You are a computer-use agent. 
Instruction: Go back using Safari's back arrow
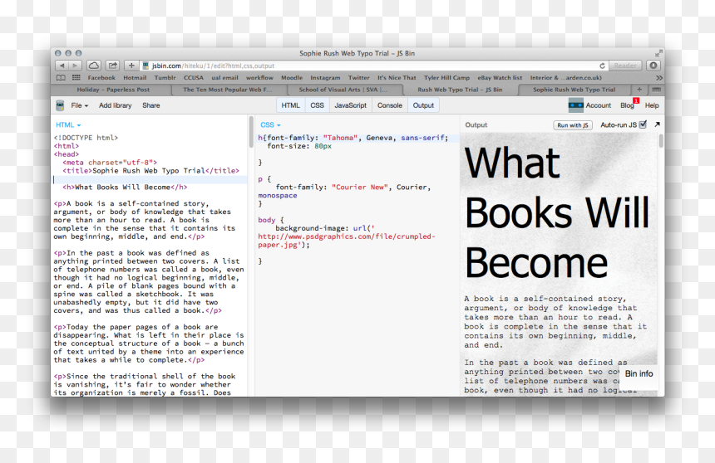62,66
